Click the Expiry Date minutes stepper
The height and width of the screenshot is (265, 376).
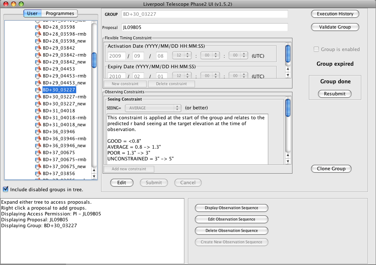216,76
